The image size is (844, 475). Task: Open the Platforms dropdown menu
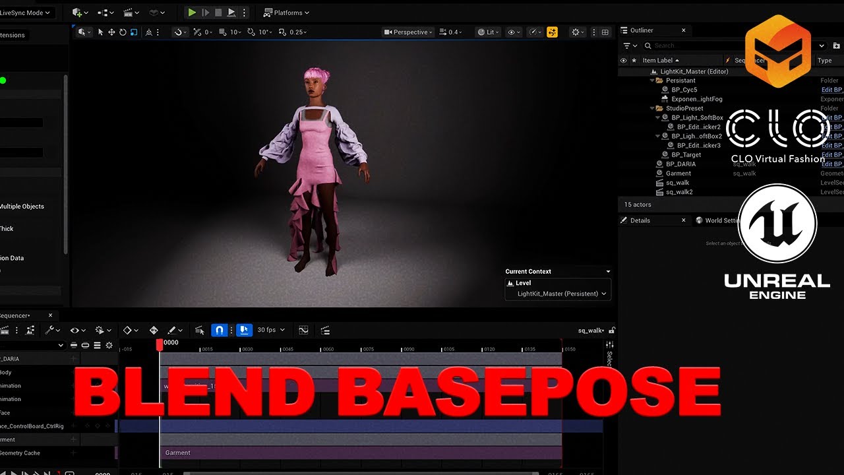[x=286, y=13]
